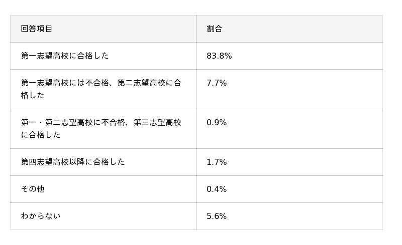Click the wrapped line に合格した in 0.9% row
The image size is (402, 245).
pos(41,135)
